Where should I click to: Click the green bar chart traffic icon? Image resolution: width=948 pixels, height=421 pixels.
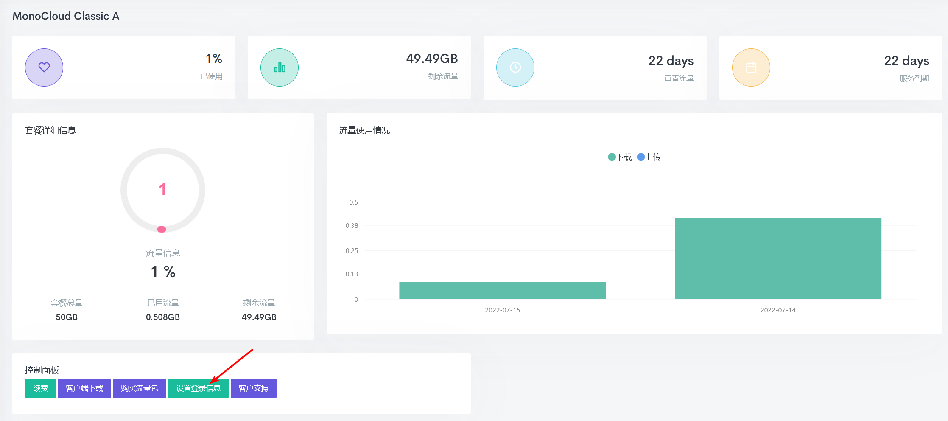(x=280, y=67)
